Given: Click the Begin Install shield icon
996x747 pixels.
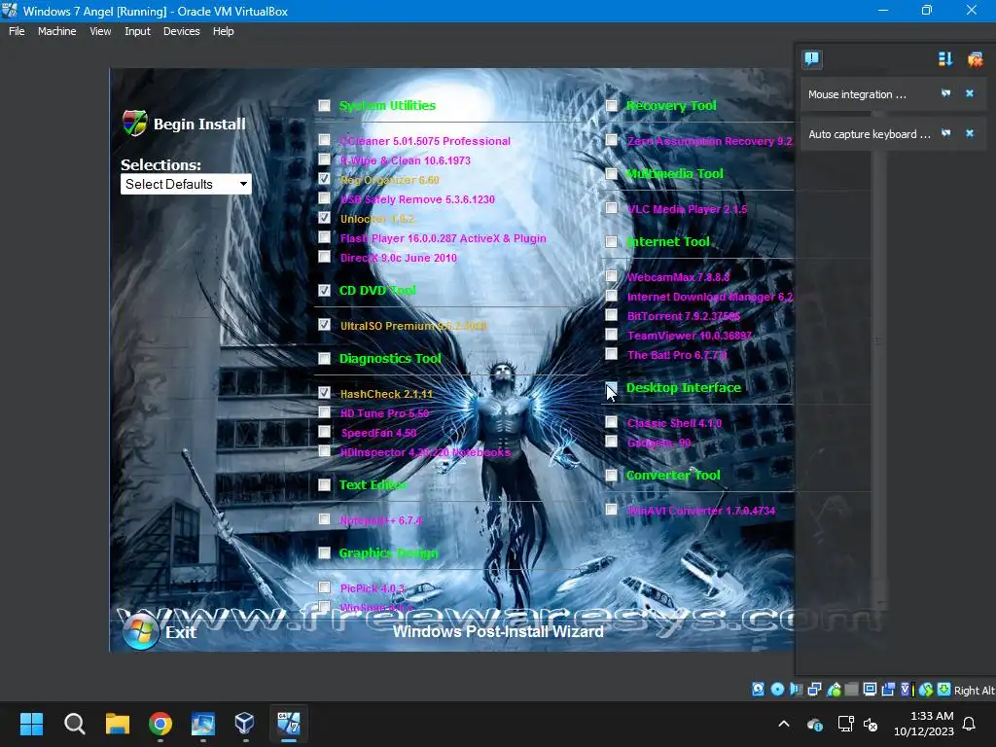Looking at the screenshot, I should pos(134,124).
